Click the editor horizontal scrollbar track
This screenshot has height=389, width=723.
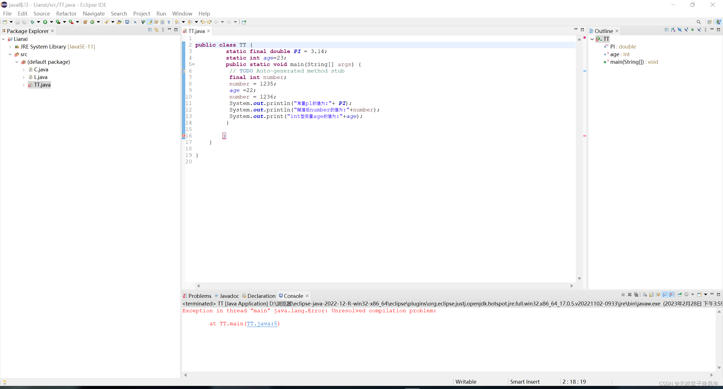point(385,286)
